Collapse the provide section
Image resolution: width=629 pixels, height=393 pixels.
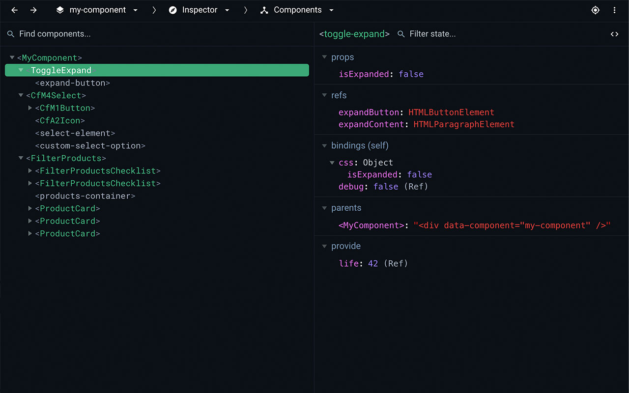324,246
